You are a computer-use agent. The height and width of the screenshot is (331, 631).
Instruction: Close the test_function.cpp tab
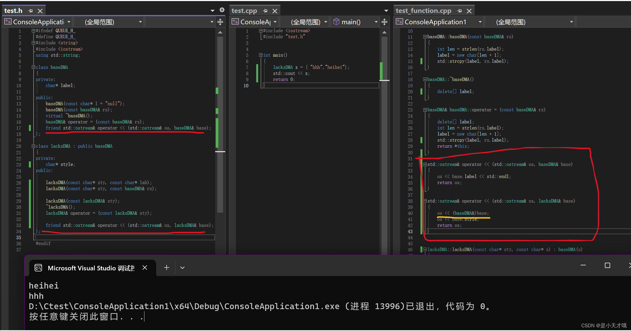point(469,11)
